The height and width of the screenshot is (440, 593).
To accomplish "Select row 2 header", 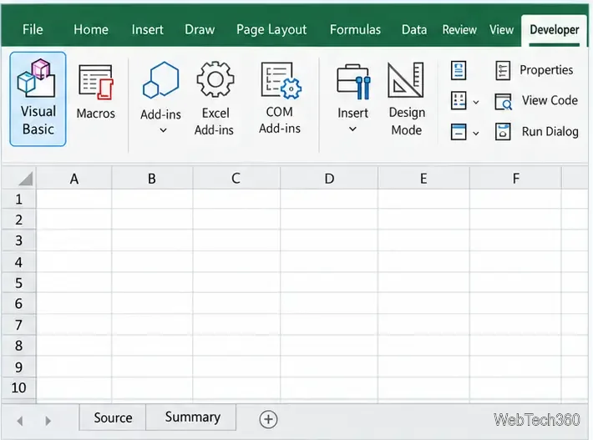I will click(18, 220).
